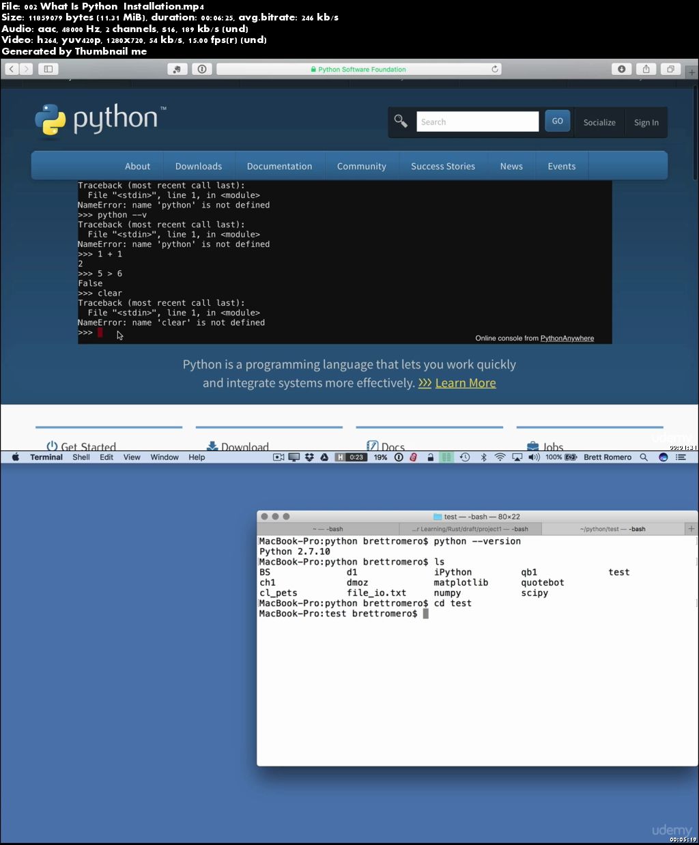Screen dimensions: 699x845
Task: Click the magnifier icon beside Search
Action: pos(401,121)
